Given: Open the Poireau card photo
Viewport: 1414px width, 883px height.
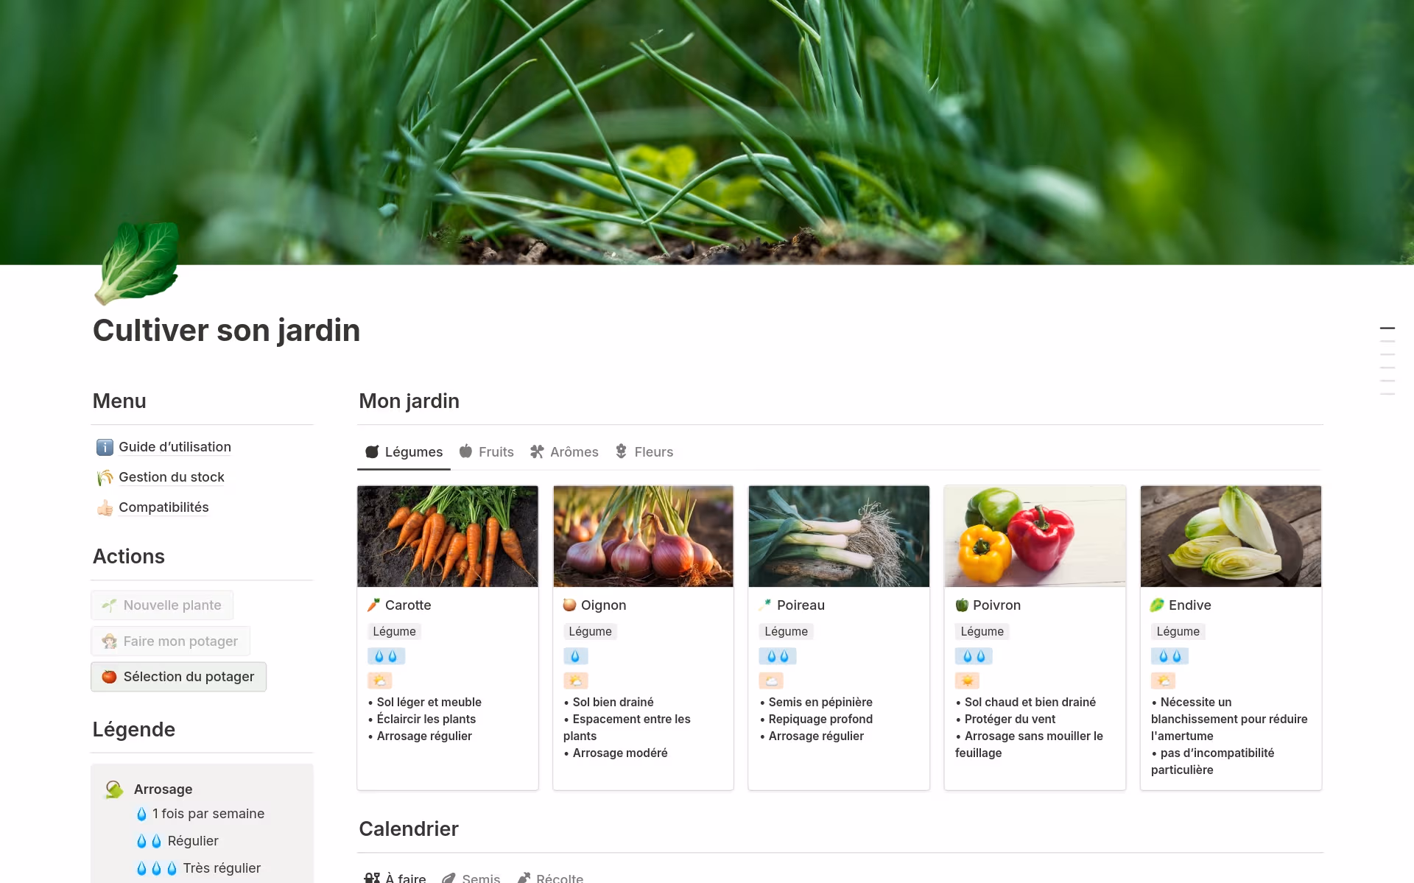Looking at the screenshot, I should pos(839,536).
